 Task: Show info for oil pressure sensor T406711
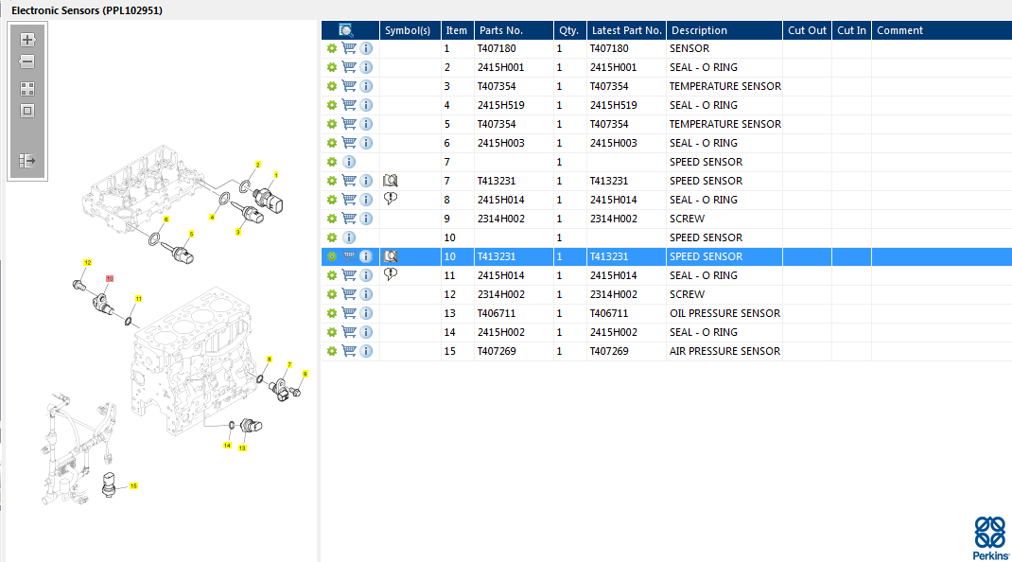click(366, 313)
